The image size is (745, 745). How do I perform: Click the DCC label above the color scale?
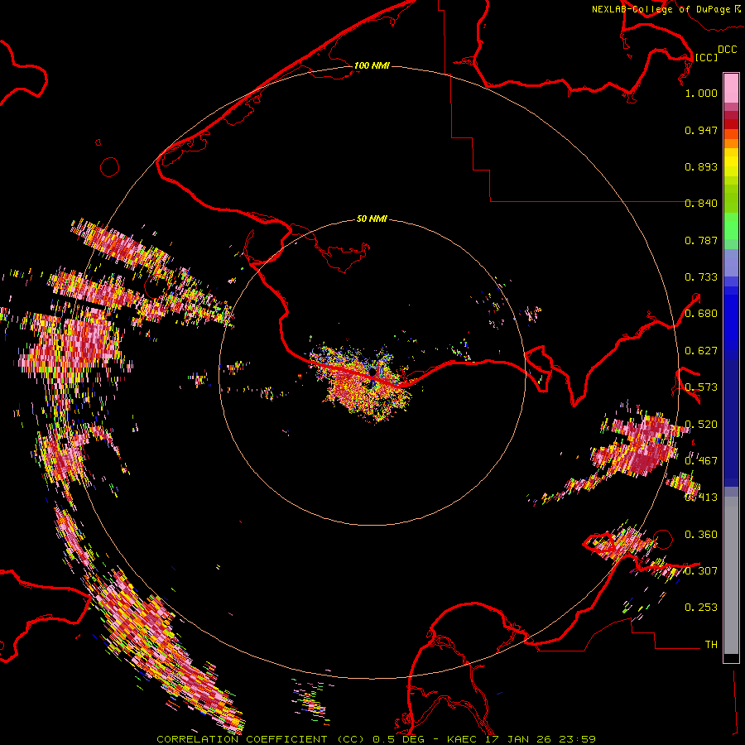click(727, 50)
